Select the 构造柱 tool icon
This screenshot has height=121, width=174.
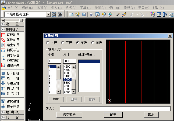pyautogui.click(x=3, y=88)
